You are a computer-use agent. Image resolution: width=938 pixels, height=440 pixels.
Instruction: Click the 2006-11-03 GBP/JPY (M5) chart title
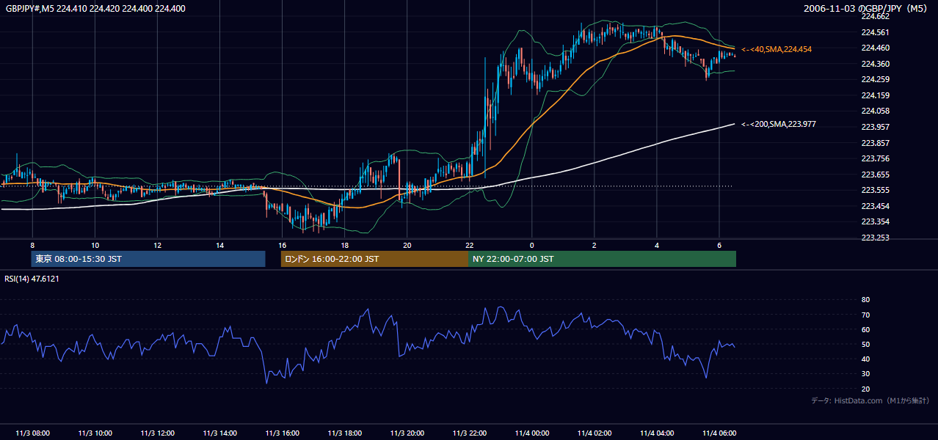coord(866,9)
